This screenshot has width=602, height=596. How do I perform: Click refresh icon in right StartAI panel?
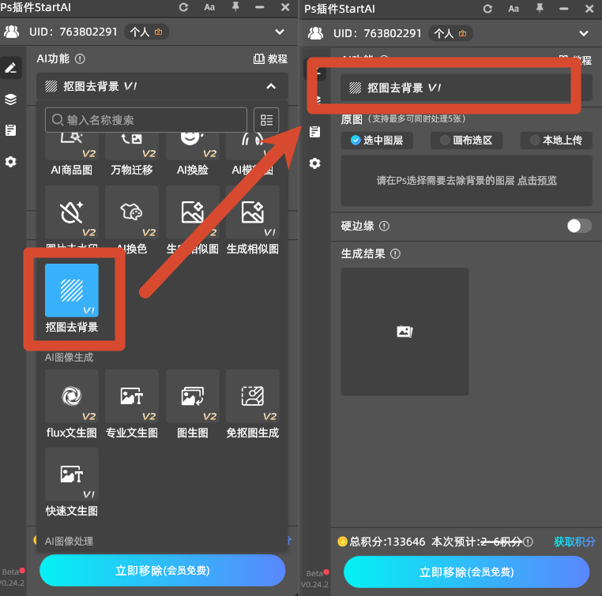pos(487,9)
